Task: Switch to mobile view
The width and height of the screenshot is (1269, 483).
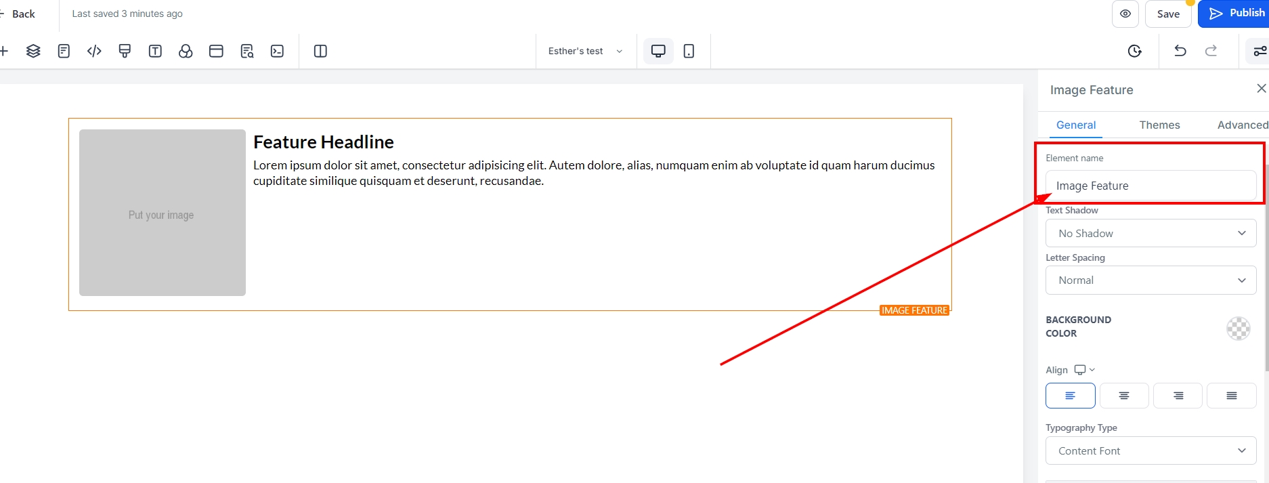Action: coord(689,51)
